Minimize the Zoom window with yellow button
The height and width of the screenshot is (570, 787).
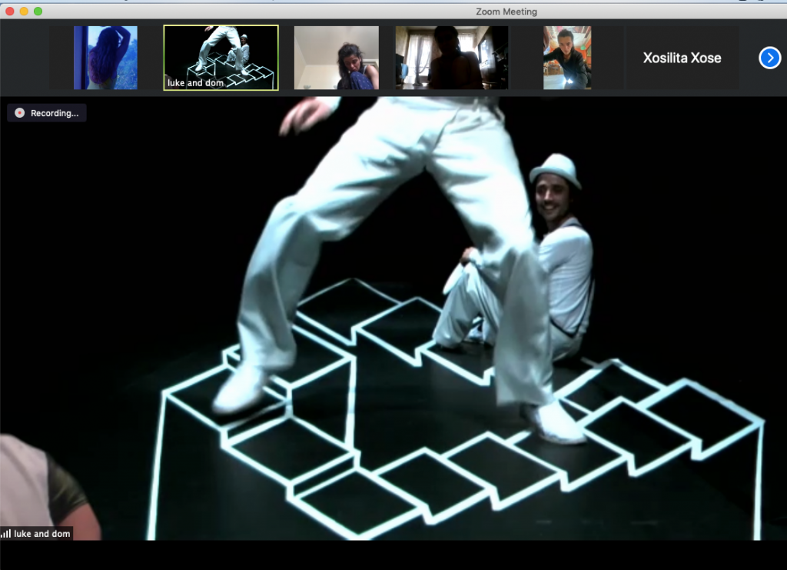tap(24, 11)
